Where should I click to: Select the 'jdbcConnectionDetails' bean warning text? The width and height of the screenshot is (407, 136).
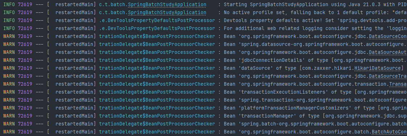pos(315,60)
